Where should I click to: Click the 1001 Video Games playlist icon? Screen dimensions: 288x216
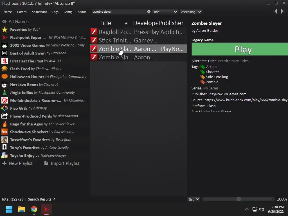(x=4, y=45)
